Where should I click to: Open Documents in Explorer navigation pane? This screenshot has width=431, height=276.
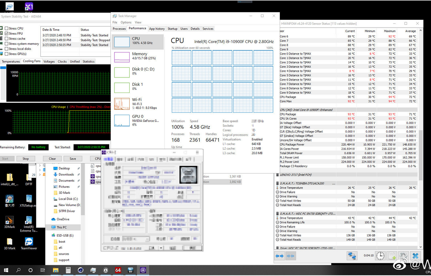tap(66, 180)
